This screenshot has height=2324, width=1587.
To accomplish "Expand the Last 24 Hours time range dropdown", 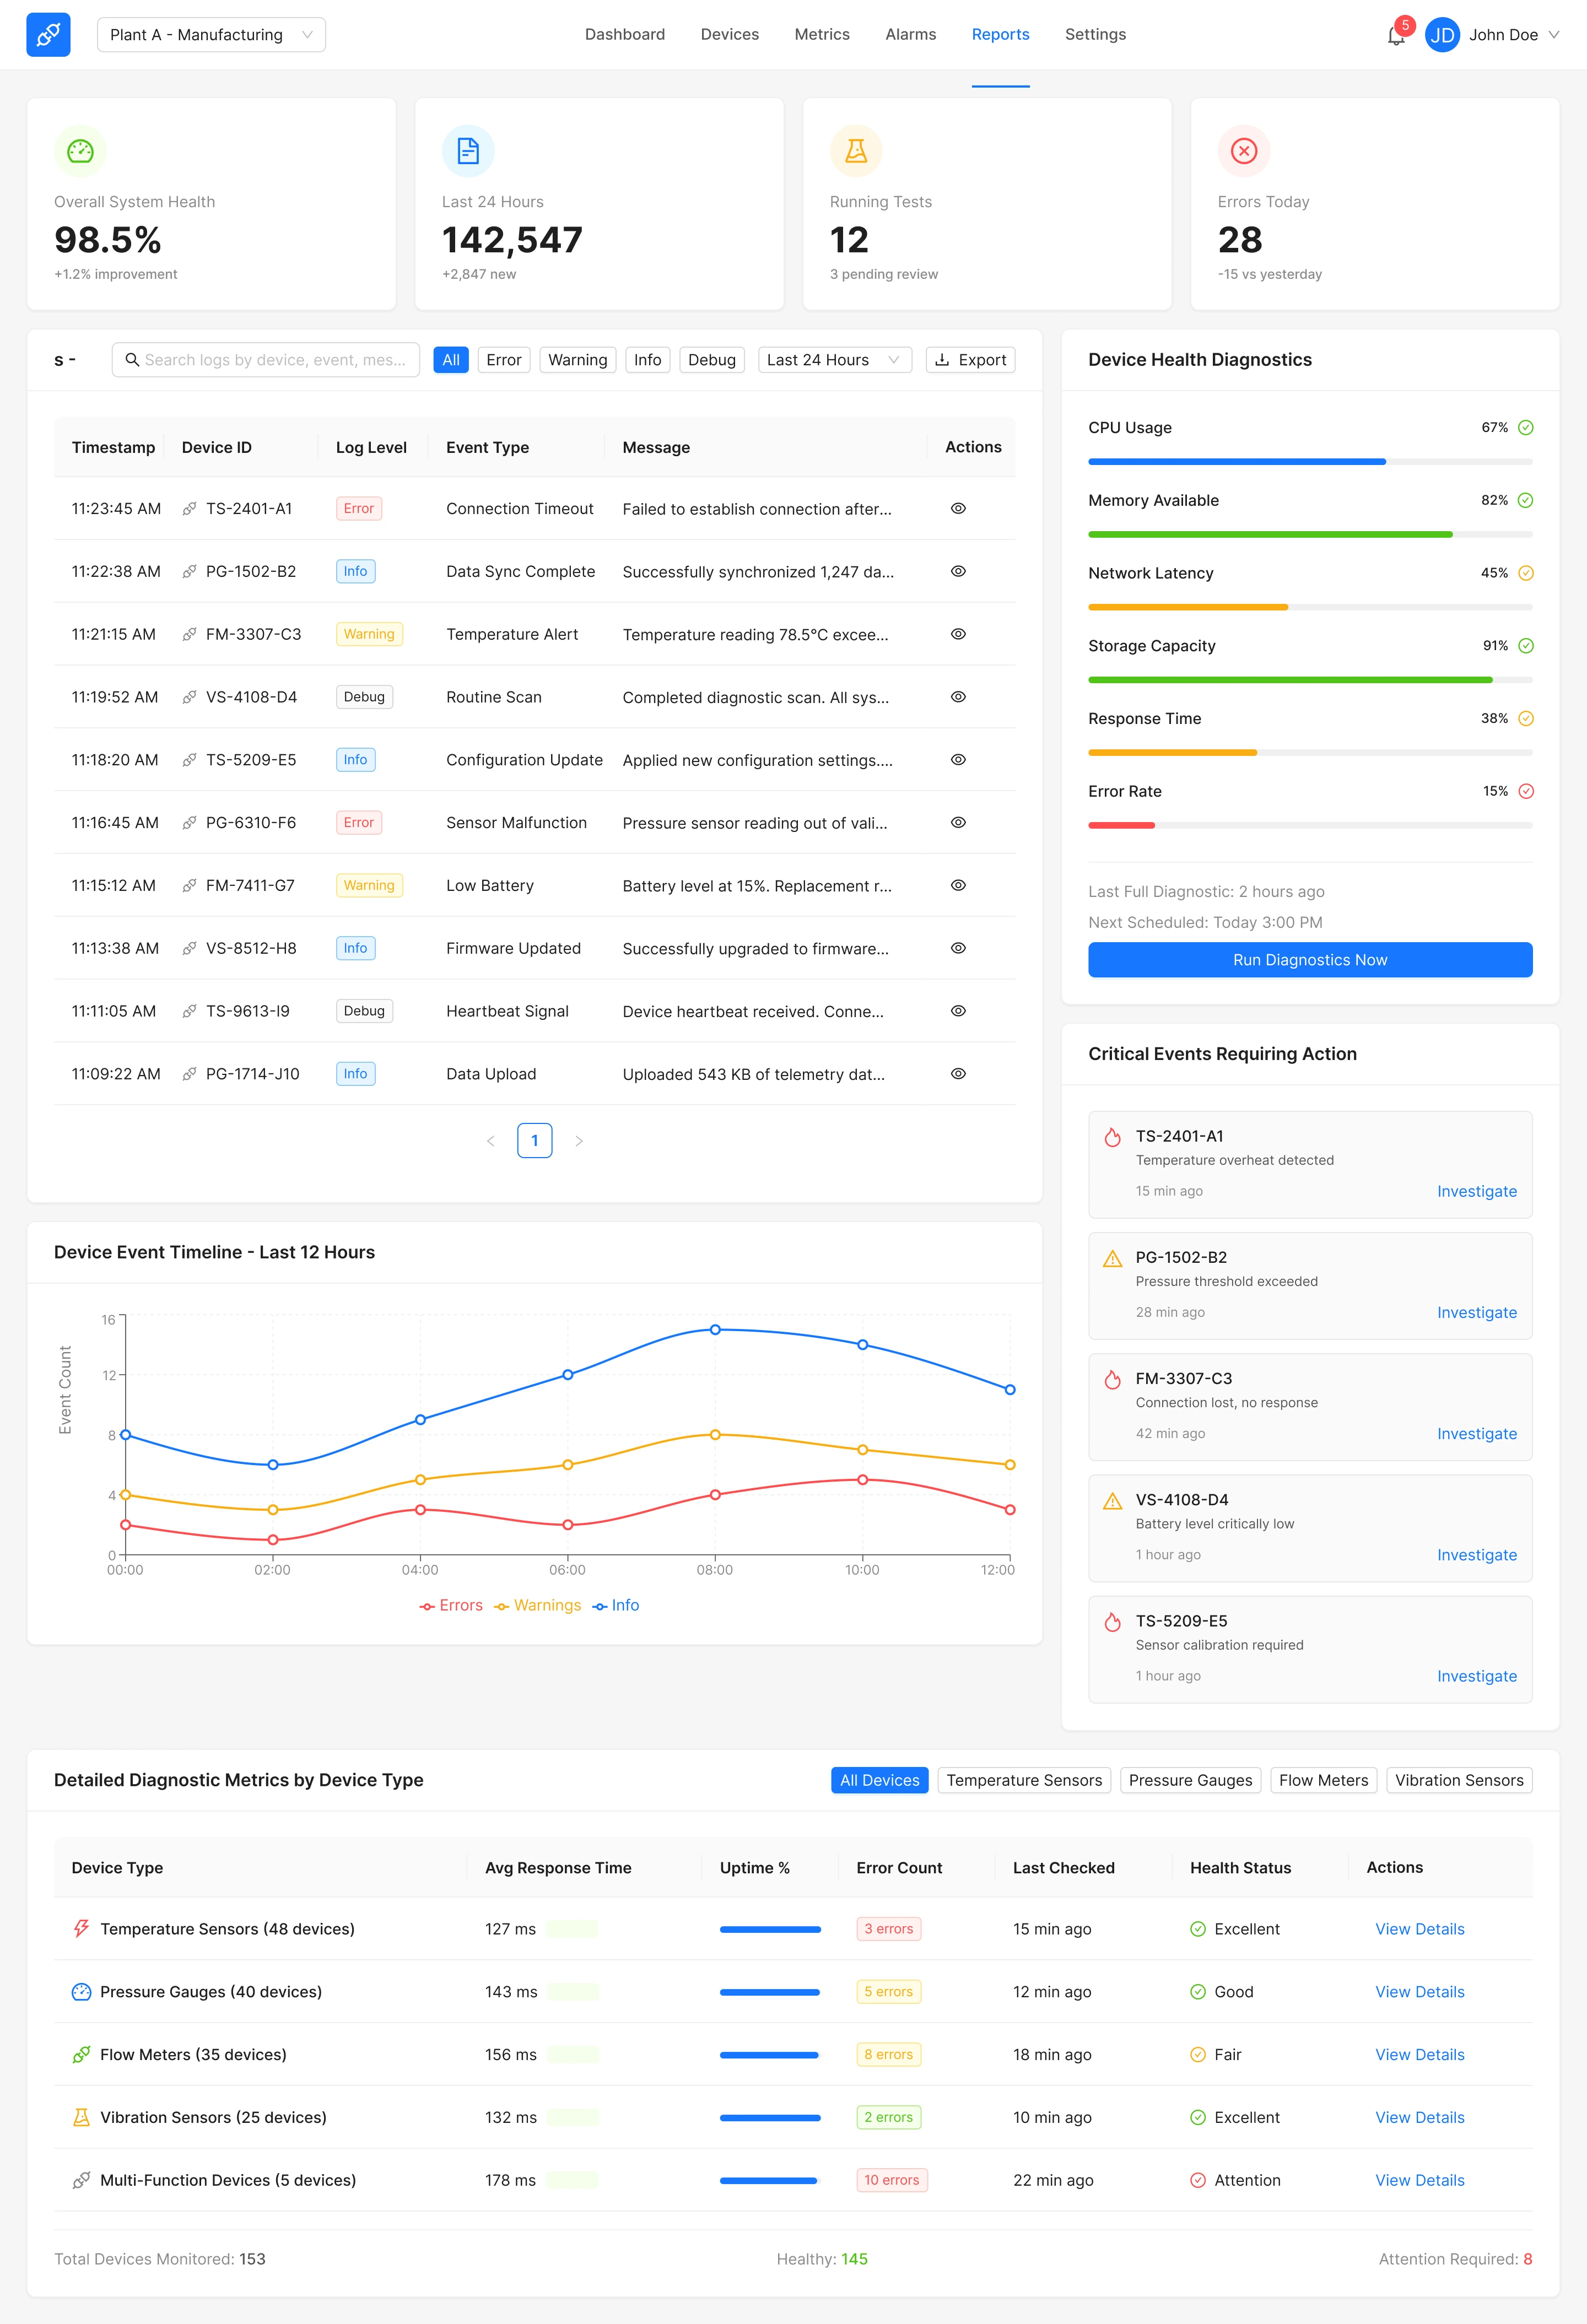I will coord(834,360).
